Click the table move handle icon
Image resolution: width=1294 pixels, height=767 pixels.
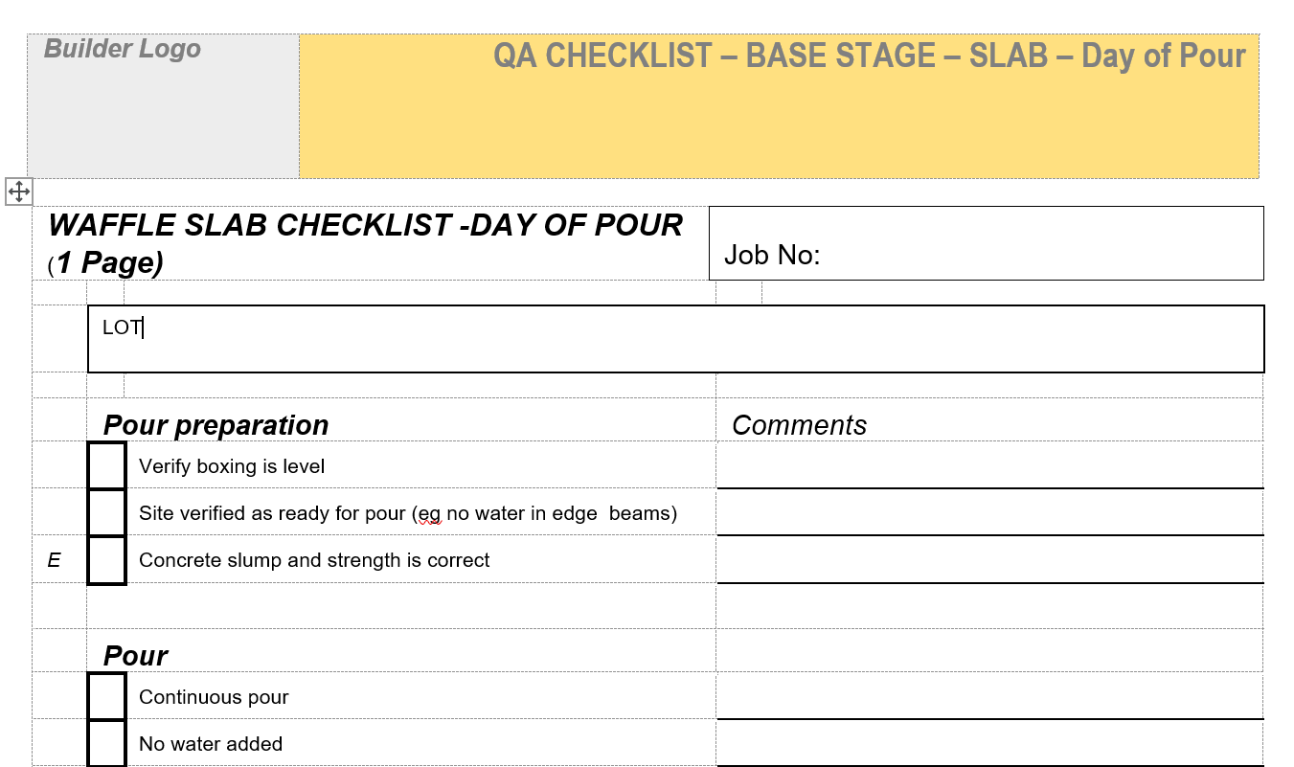click(19, 192)
